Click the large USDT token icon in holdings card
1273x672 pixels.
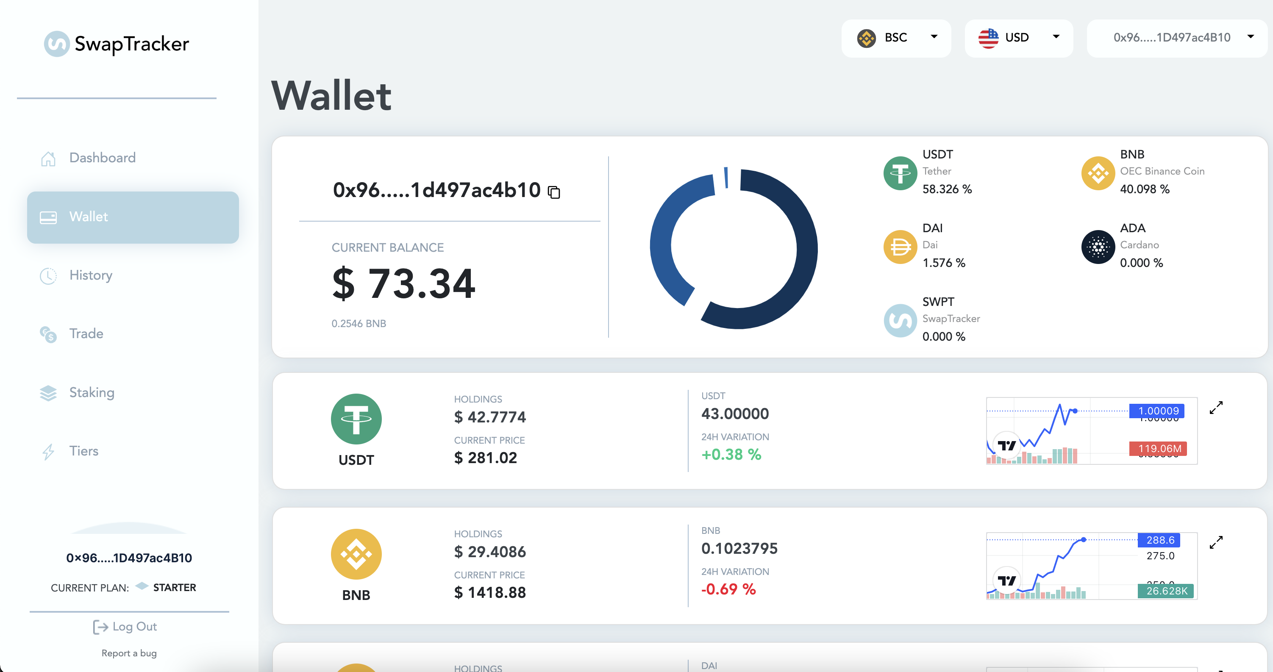pyautogui.click(x=356, y=419)
